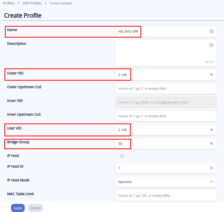Clear the Outer VID field value
224x212 pixels.
point(211,75)
